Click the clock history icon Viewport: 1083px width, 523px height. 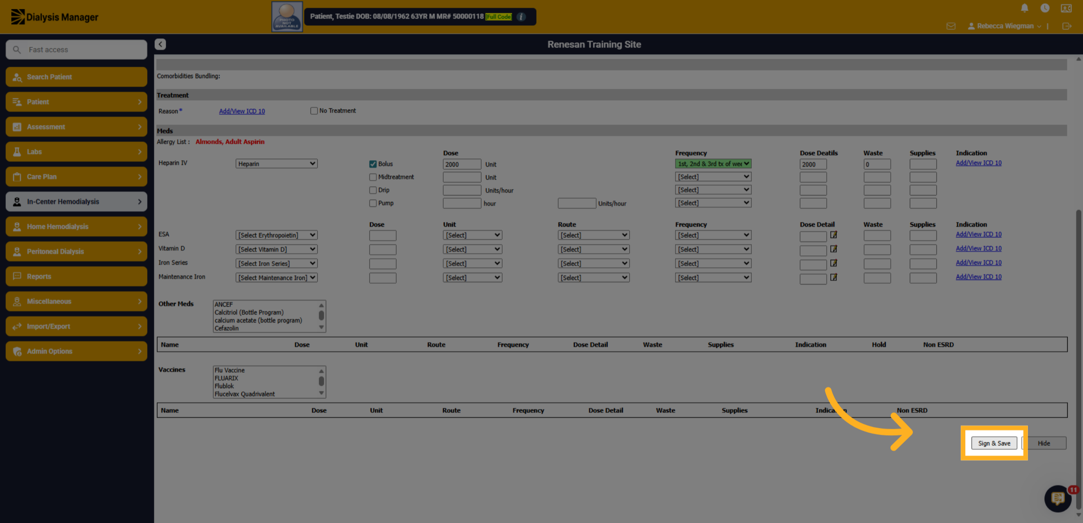pyautogui.click(x=1045, y=8)
